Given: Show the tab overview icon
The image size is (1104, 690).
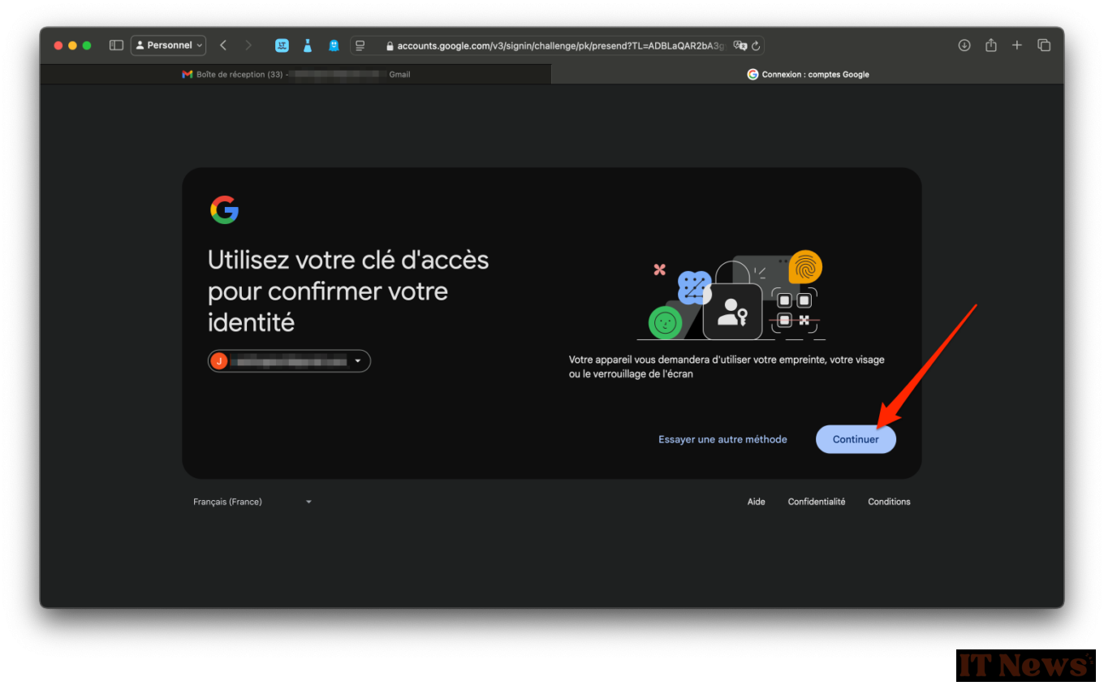Looking at the screenshot, I should (x=1044, y=45).
